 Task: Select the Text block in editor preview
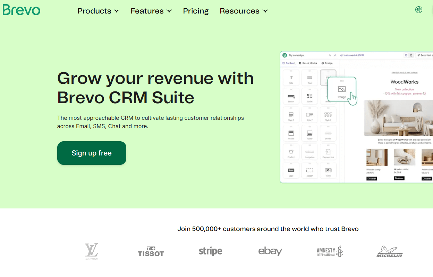(309, 78)
